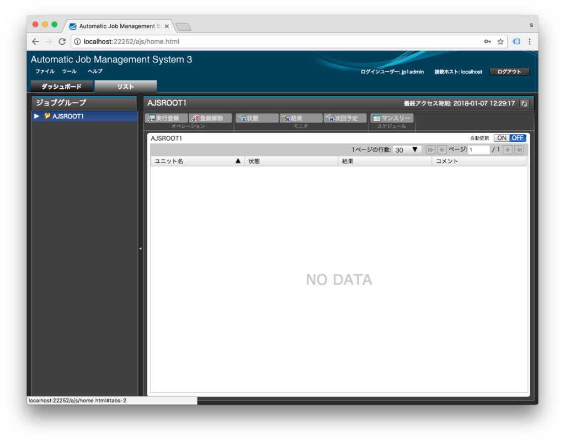This screenshot has width=565, height=443.
Task: Click the browser address bar
Action: click(x=221, y=41)
